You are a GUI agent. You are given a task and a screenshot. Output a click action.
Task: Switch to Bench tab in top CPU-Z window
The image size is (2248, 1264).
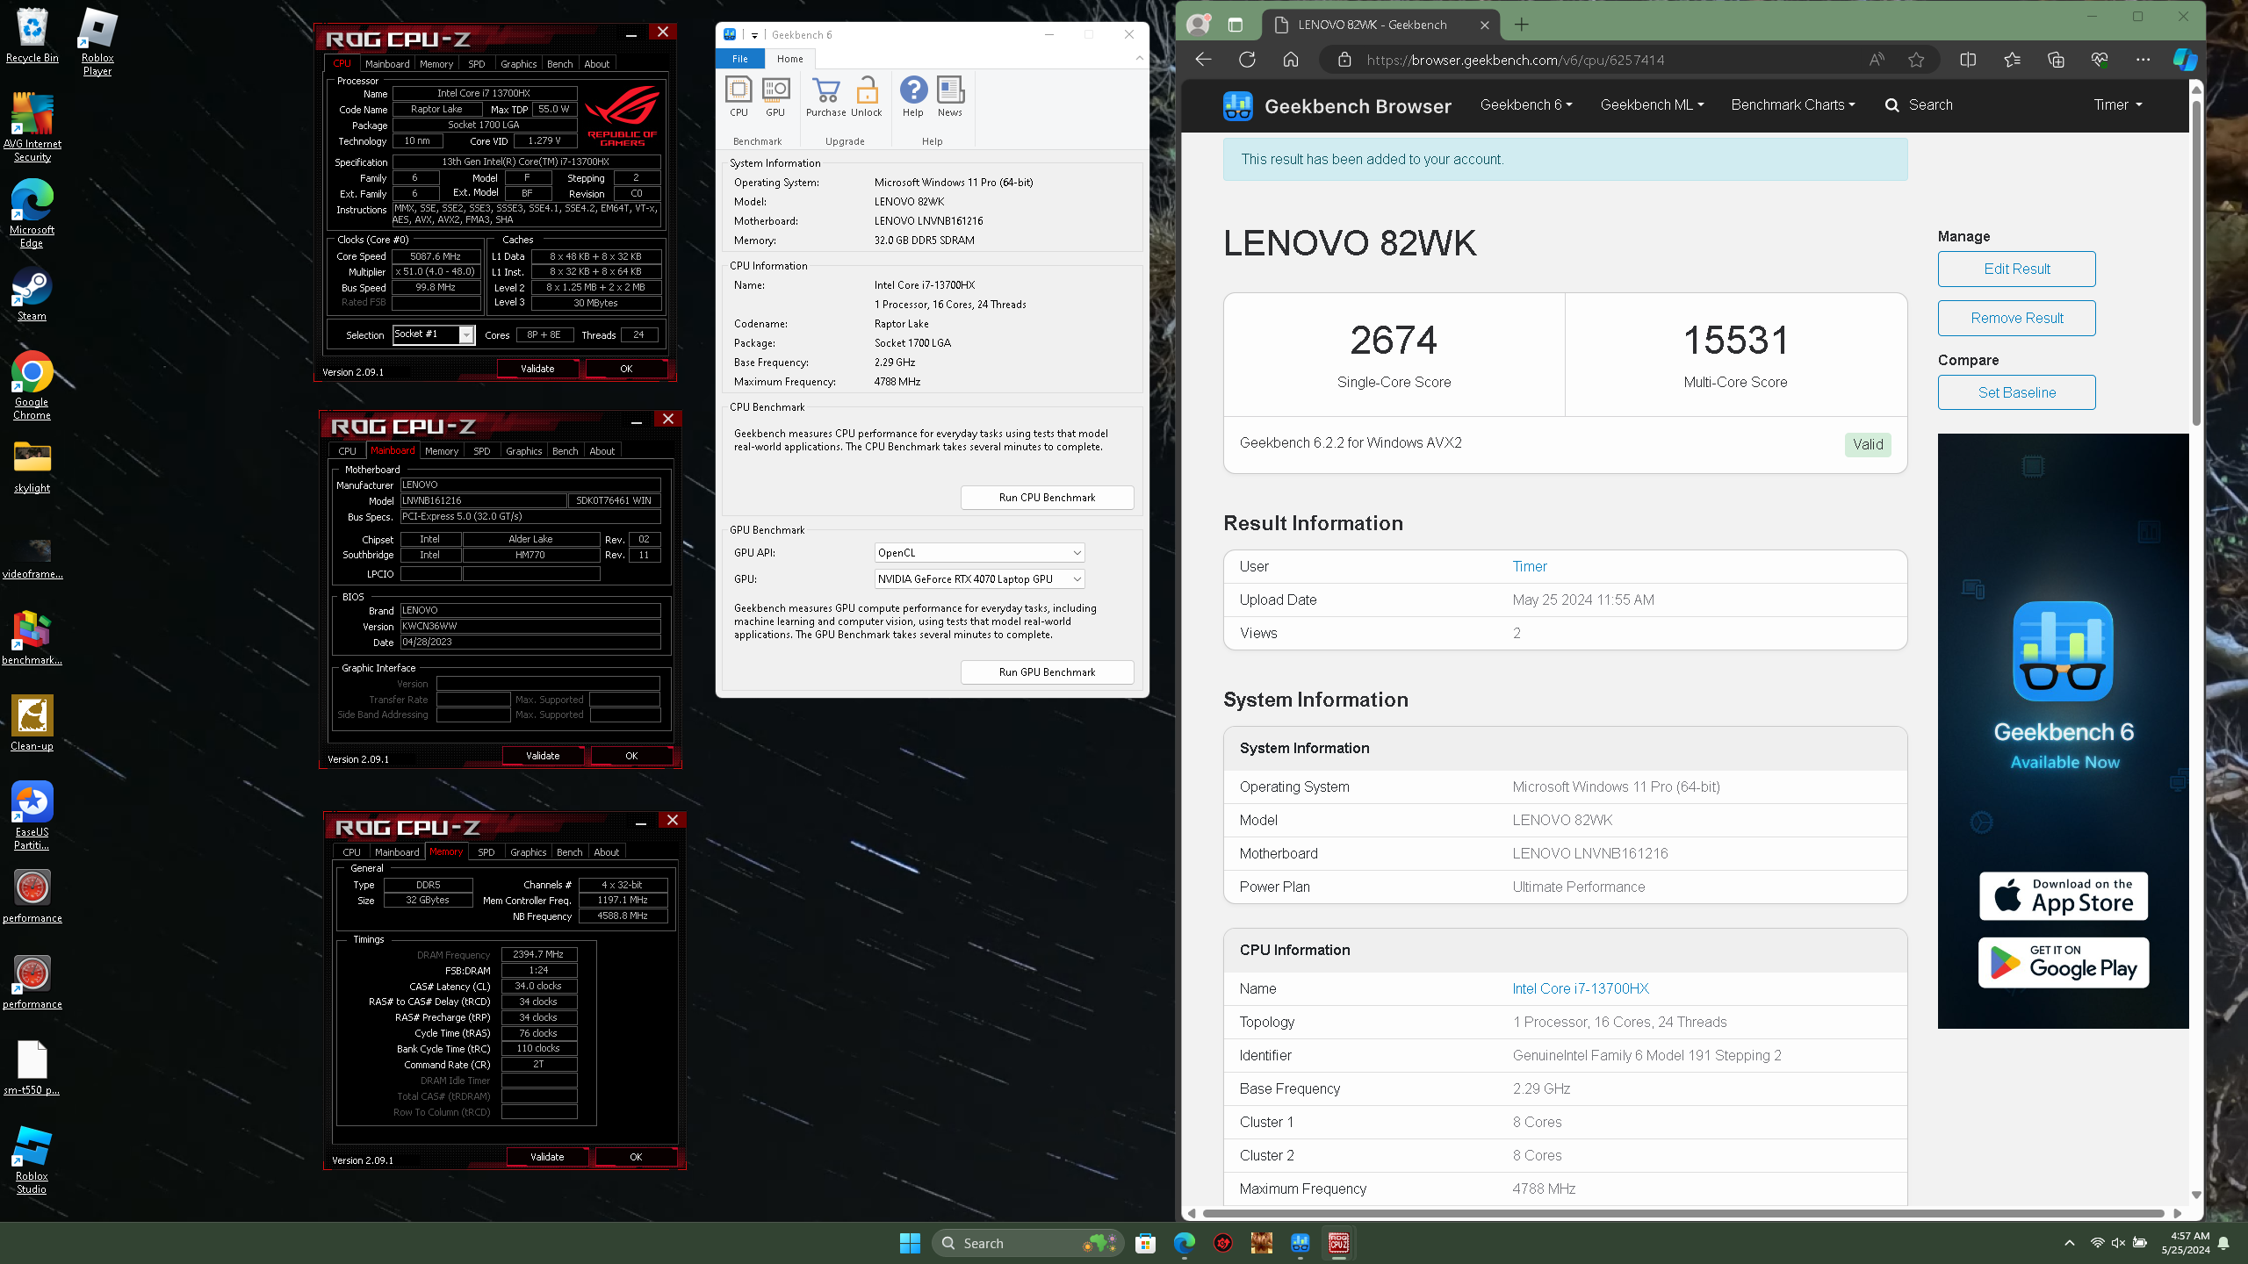click(x=559, y=64)
